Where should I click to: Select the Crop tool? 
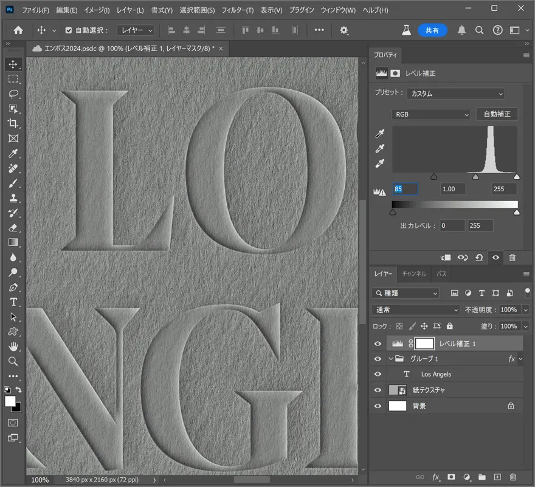click(13, 123)
